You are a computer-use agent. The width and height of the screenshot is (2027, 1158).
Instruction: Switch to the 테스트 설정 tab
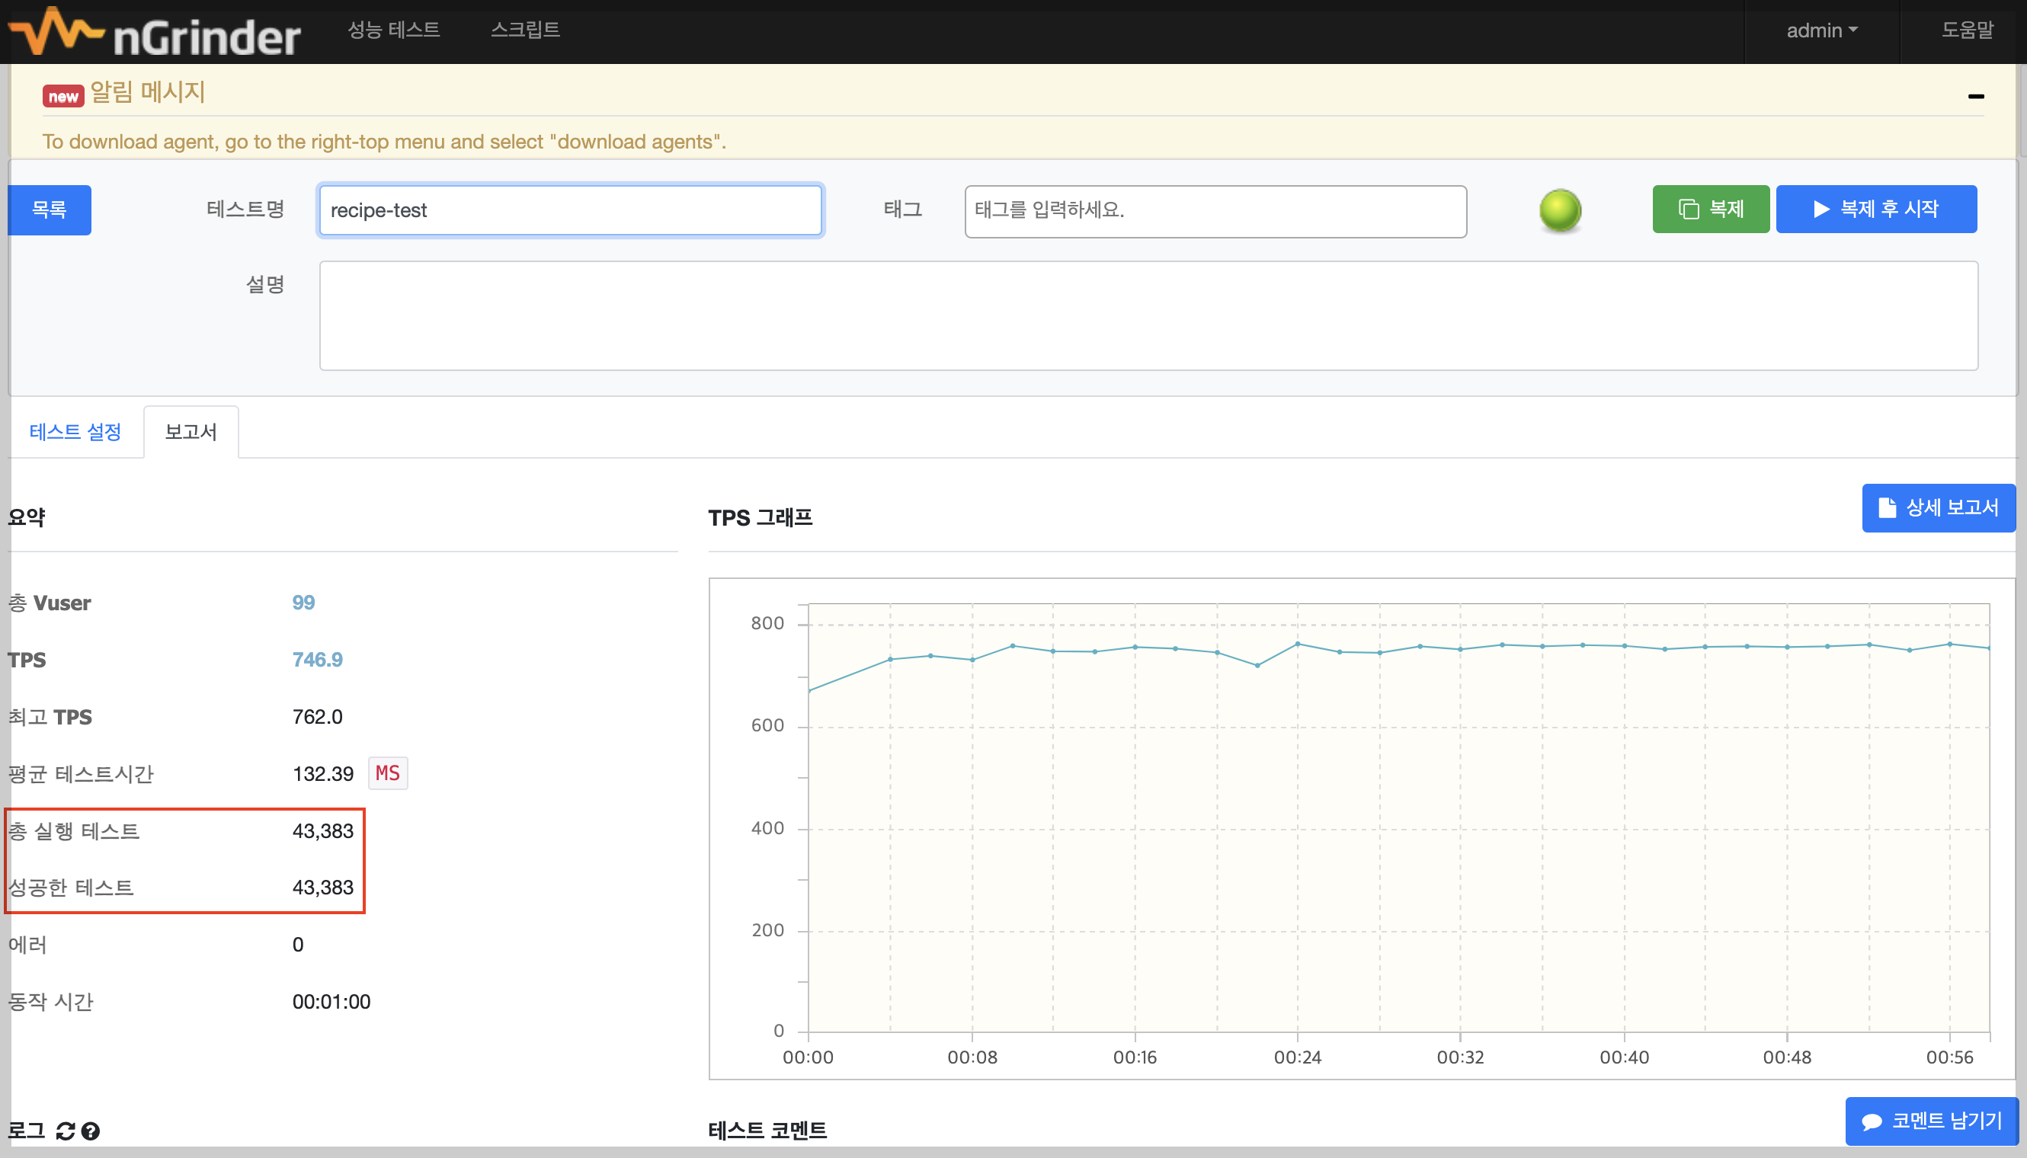tap(75, 432)
